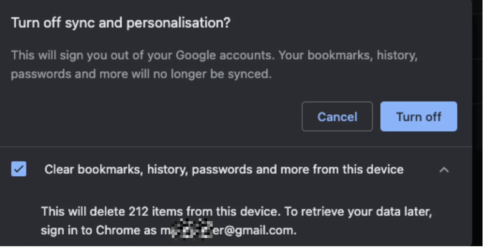Abort signing out of Google accounts

click(337, 117)
